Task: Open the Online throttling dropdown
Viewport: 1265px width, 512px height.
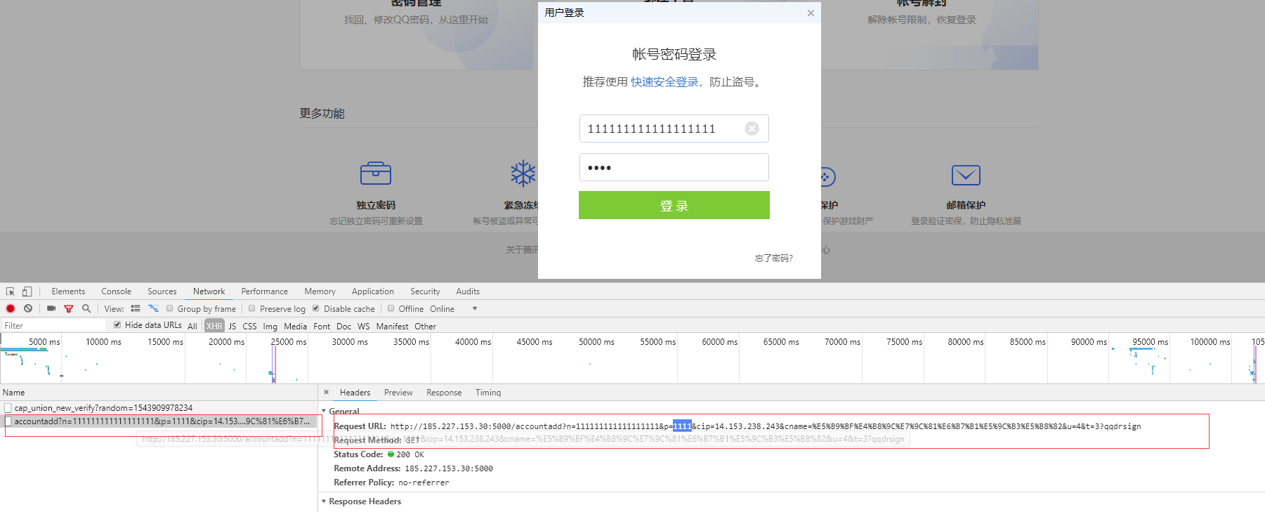Action: (x=454, y=309)
